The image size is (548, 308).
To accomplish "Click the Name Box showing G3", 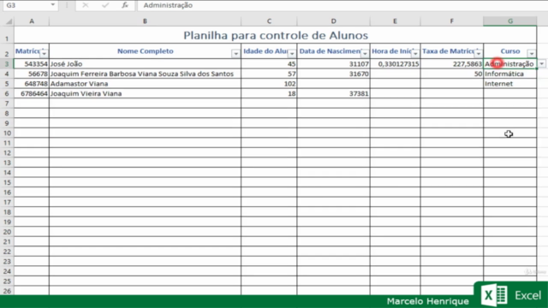I will 27,5.
